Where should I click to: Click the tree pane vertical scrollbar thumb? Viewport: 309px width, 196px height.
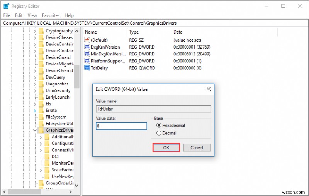[x=76, y=77]
